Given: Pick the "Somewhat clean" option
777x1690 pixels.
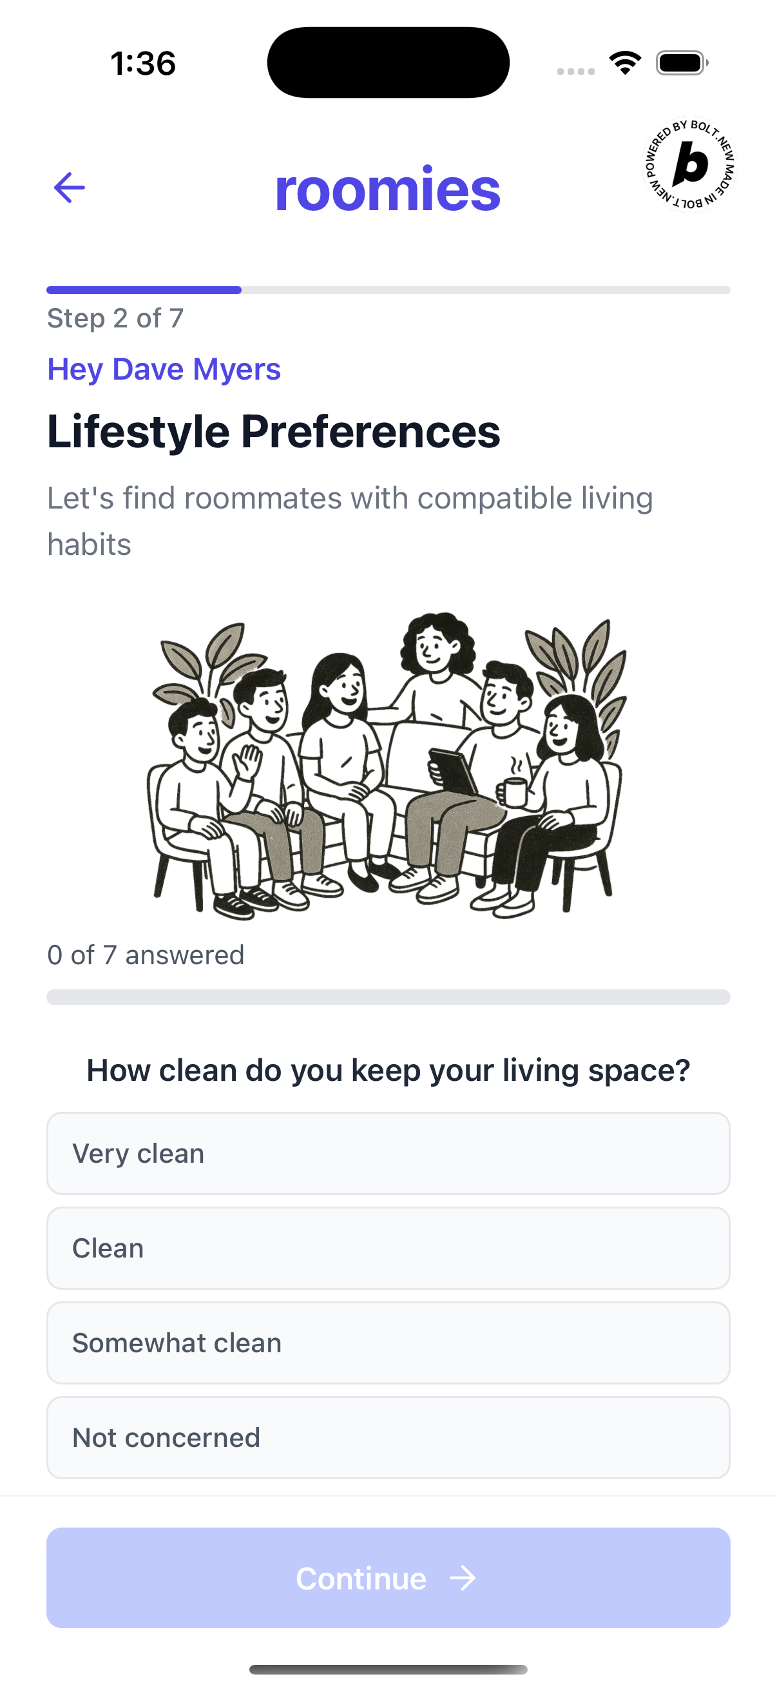Looking at the screenshot, I should click(388, 1343).
